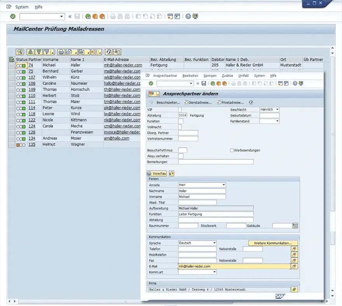Screen dimensions: 342x306
Task: Click the details magnifier icon in ALV toolbar
Action: tap(20, 52)
